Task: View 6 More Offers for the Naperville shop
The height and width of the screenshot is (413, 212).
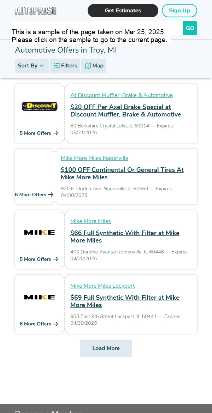Action: click(34, 194)
